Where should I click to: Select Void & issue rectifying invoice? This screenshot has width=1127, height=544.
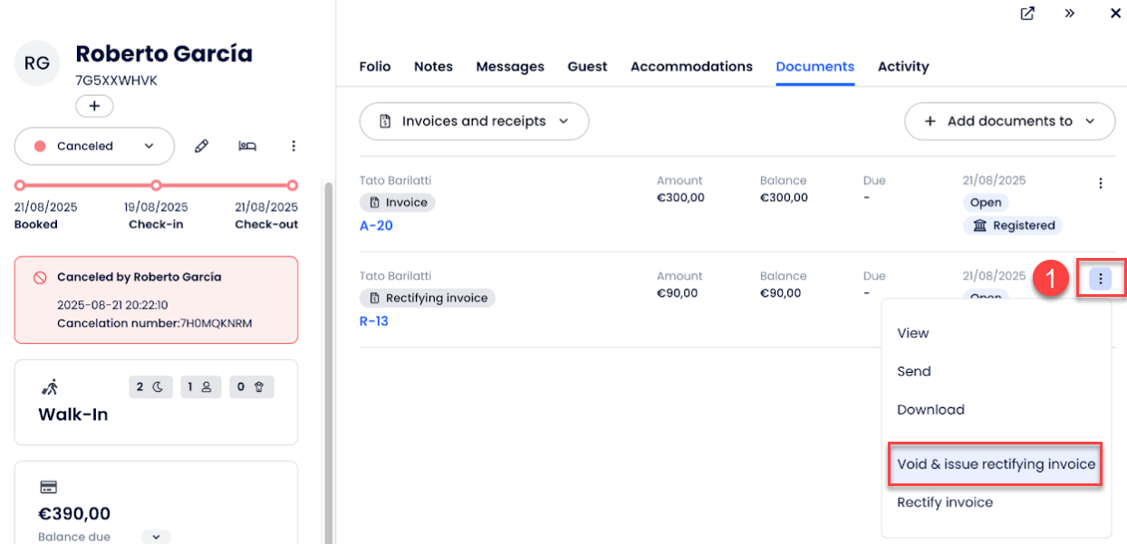pyautogui.click(x=996, y=464)
